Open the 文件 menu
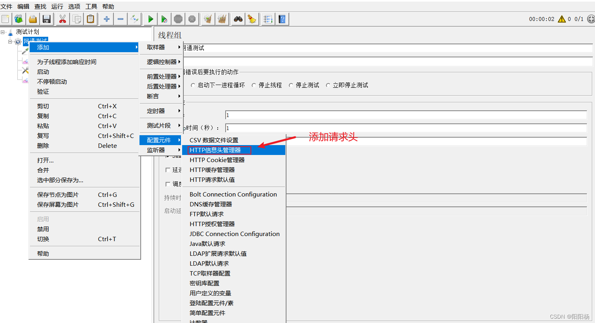595x323 pixels. [6, 6]
